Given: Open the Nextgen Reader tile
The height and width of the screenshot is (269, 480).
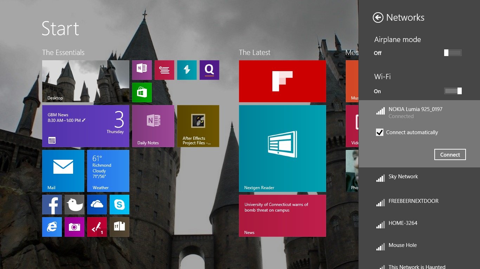Looking at the screenshot, I should (283, 149).
